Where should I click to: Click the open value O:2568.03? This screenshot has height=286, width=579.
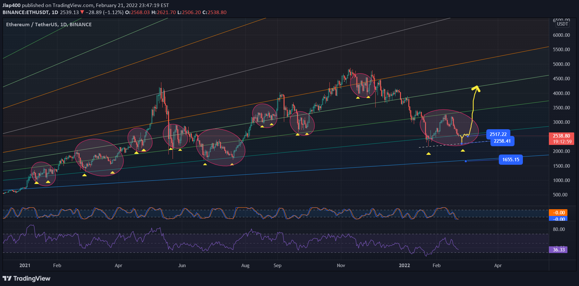(x=137, y=12)
